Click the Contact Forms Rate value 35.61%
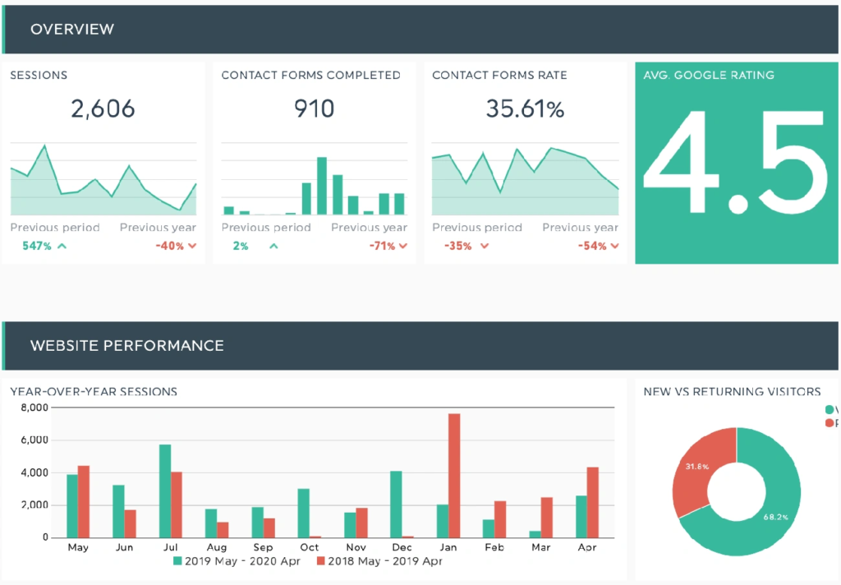This screenshot has height=585, width=841. point(525,108)
